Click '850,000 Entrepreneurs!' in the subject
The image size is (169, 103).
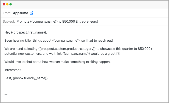80,22
